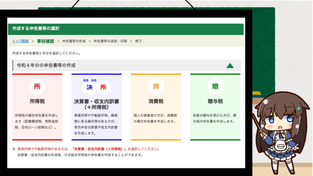Screen dimensions: 313x176
Task: Select the 終了 breadcrumb step
Action: point(138,41)
